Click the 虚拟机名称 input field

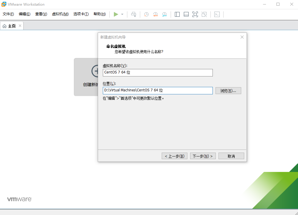click(158, 73)
